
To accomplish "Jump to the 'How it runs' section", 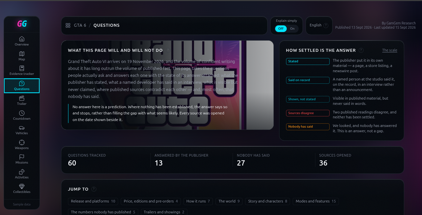I will 198,201.
